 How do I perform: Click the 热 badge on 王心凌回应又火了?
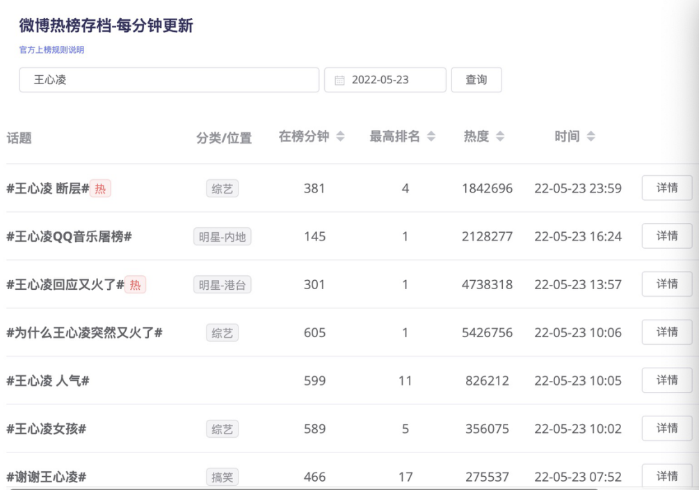[135, 284]
